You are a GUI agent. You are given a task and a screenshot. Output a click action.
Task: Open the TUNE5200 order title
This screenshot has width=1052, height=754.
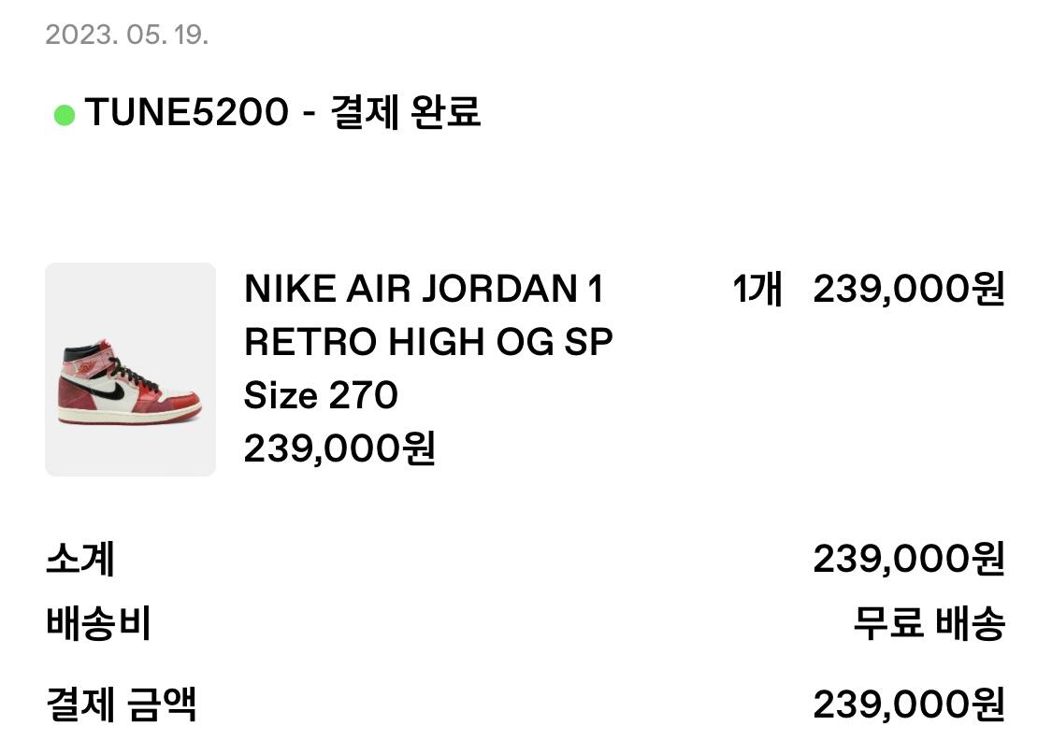186,113
